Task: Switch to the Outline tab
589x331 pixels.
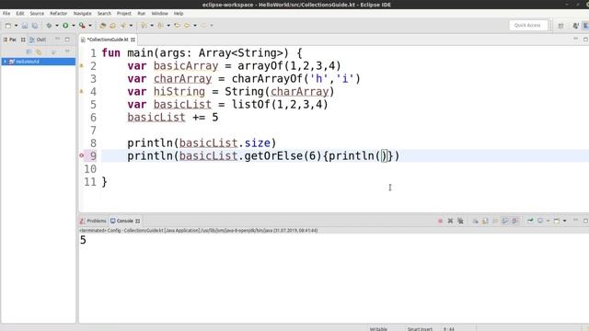Action: (38, 40)
